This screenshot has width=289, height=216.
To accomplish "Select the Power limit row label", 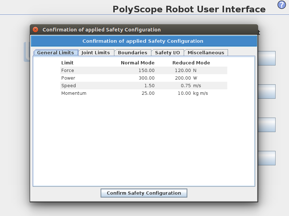I will (68, 78).
